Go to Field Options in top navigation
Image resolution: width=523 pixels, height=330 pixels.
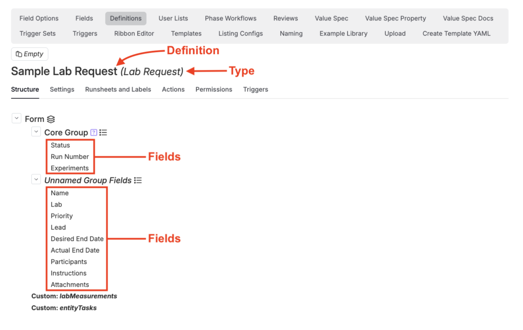coord(39,18)
